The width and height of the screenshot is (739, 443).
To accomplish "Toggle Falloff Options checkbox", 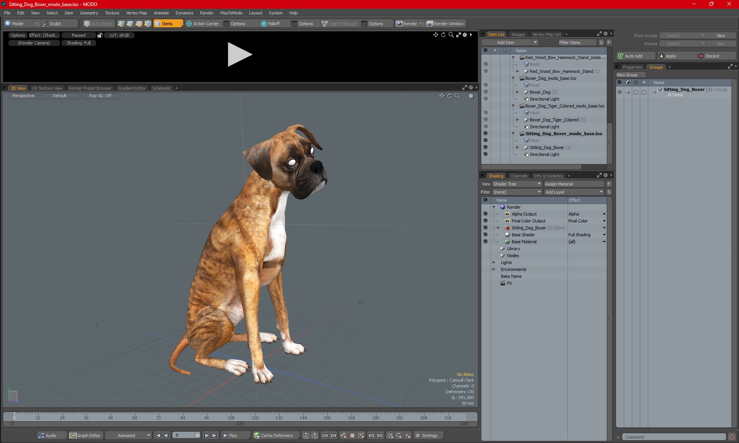I will 294,24.
